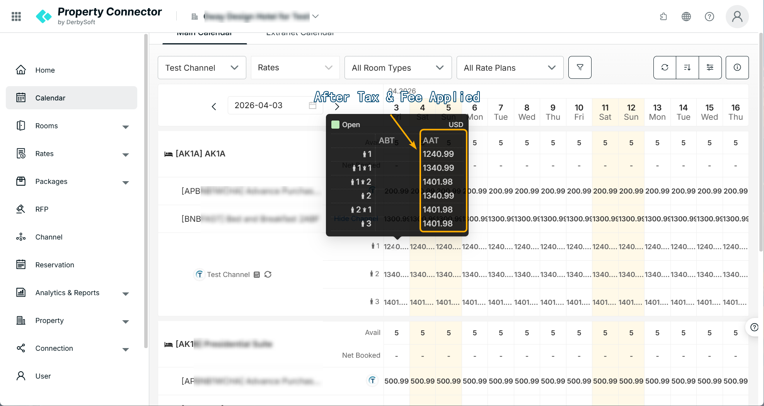Image resolution: width=764 pixels, height=406 pixels.
Task: Open User in sidebar
Action: (72, 376)
